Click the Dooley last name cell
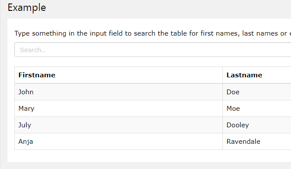 [257, 125]
